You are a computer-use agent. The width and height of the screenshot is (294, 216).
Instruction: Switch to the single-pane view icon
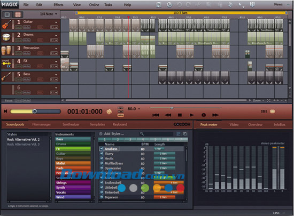click(x=7, y=14)
